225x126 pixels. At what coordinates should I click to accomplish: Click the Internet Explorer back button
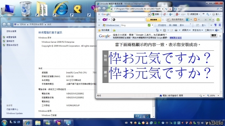pyautogui.click(x=99, y=9)
